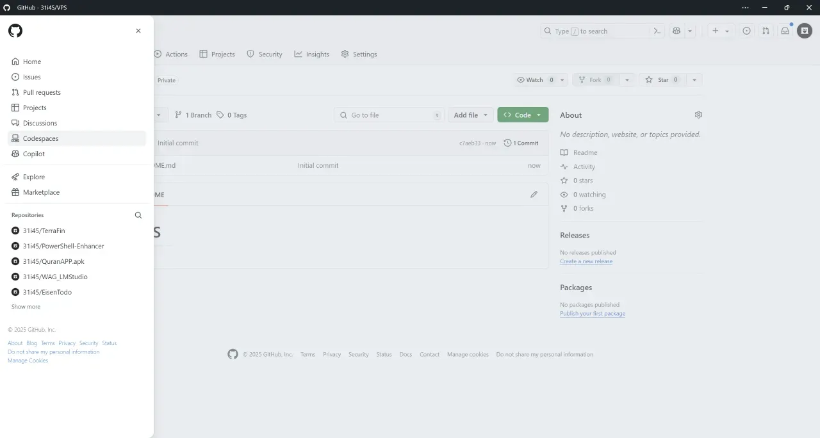This screenshot has width=820, height=438.
Task: Expand the Star lists dropdown arrow
Action: (694, 80)
